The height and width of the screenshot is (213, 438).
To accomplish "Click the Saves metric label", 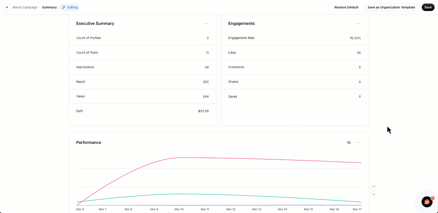I will click(233, 97).
